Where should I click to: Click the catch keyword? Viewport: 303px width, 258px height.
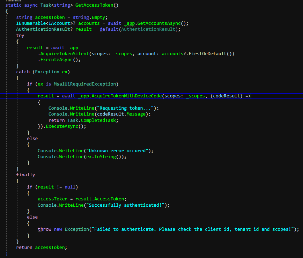[x=23, y=72]
